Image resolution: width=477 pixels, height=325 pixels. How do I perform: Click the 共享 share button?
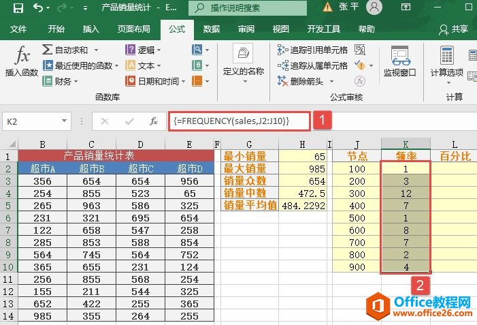coord(453,29)
